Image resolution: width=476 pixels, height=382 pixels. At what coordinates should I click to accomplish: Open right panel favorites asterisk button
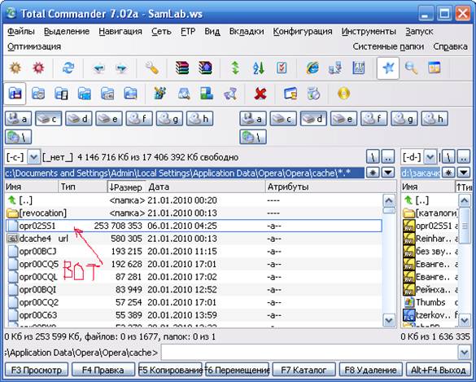[448, 173]
